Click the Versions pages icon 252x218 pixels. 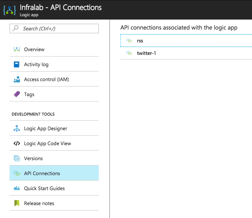[17, 158]
